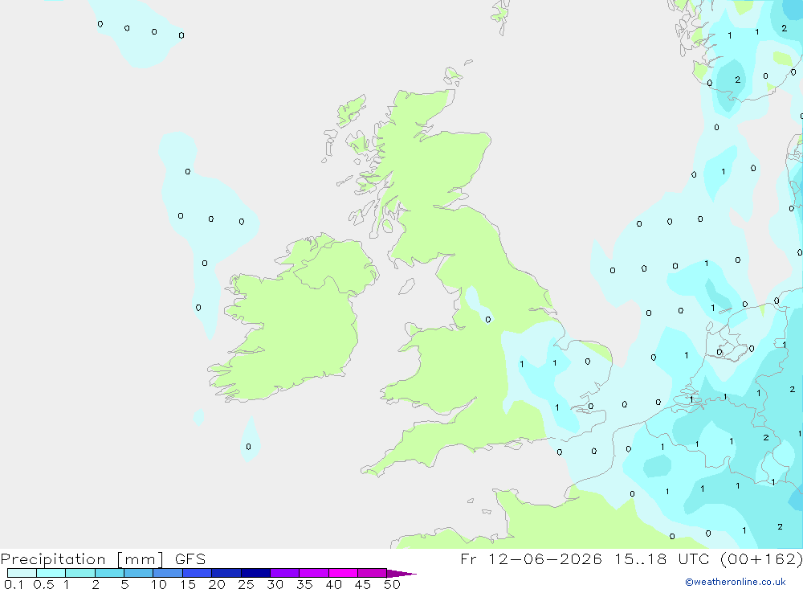Image resolution: width=803 pixels, height=589 pixels.
Task: Select the 5–10 mm legend swatch
Action: coord(138,573)
